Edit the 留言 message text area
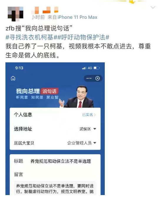Image resolution: width=162 pixels, height=198 pixels. (x=55, y=188)
